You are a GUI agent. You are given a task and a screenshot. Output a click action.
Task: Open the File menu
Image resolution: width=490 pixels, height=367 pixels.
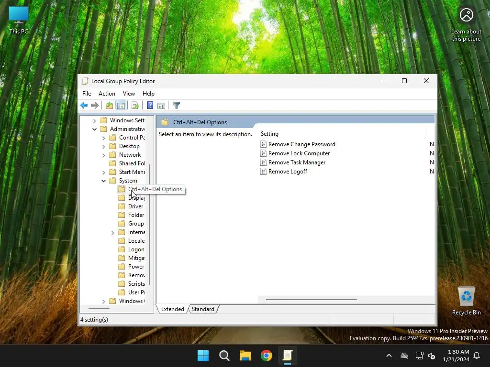[87, 94]
